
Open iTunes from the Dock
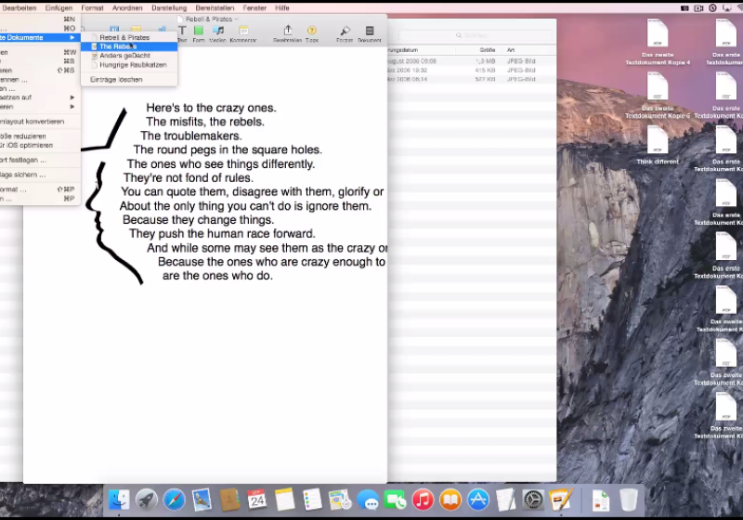point(423,500)
